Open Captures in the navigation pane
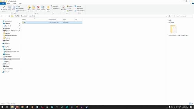This screenshot has height=109, width=194. pyautogui.click(x=8, y=33)
